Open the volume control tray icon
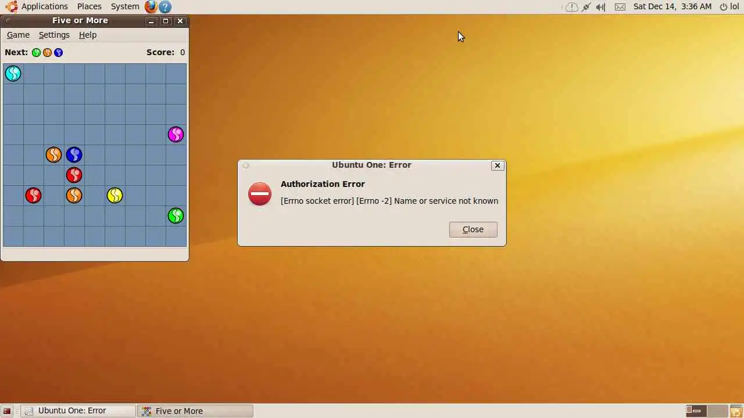 click(601, 7)
